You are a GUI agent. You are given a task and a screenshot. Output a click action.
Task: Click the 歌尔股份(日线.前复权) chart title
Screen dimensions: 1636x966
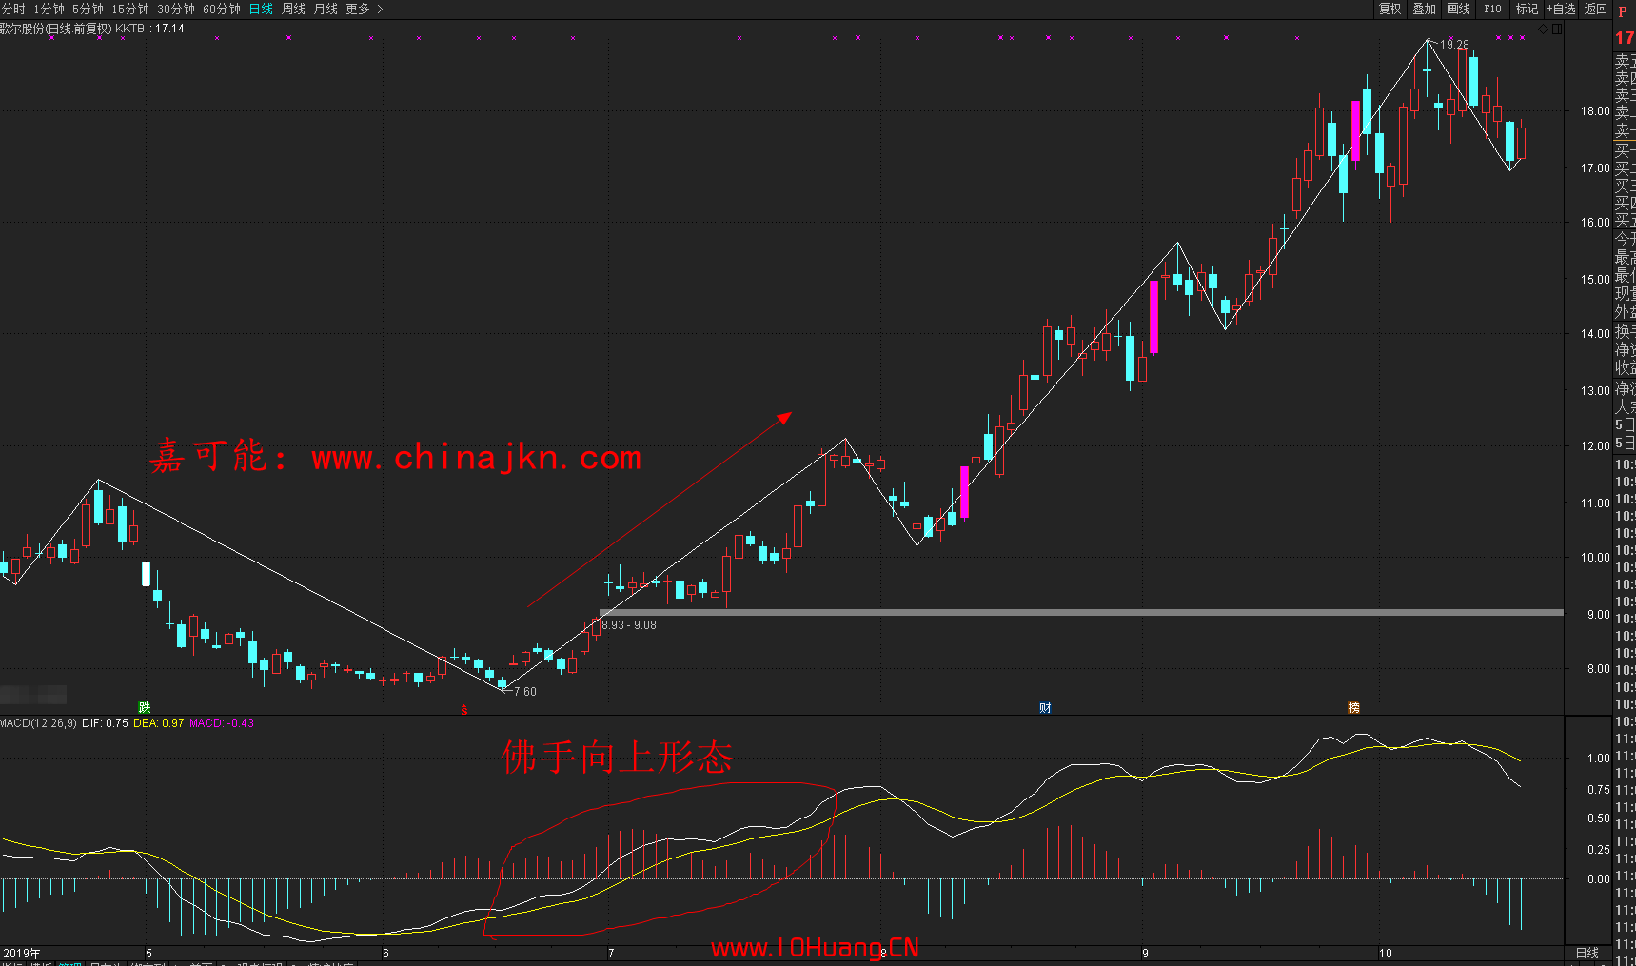pos(55,29)
